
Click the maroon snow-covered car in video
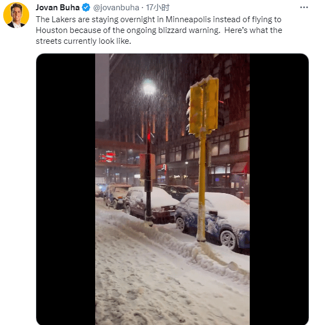[151, 204]
